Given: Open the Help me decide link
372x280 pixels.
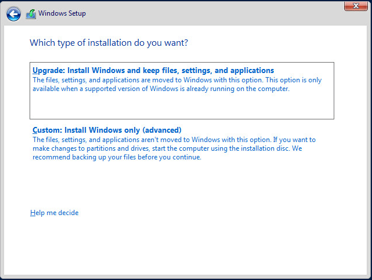Looking at the screenshot, I should point(54,213).
